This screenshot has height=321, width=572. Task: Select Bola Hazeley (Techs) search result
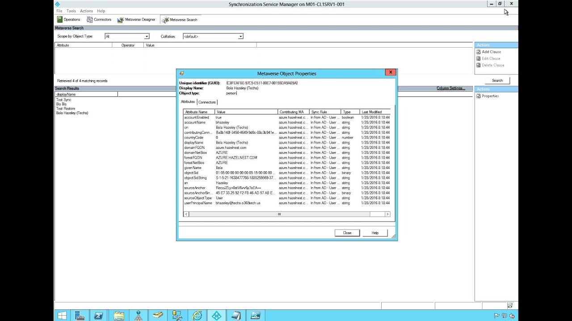tap(72, 113)
